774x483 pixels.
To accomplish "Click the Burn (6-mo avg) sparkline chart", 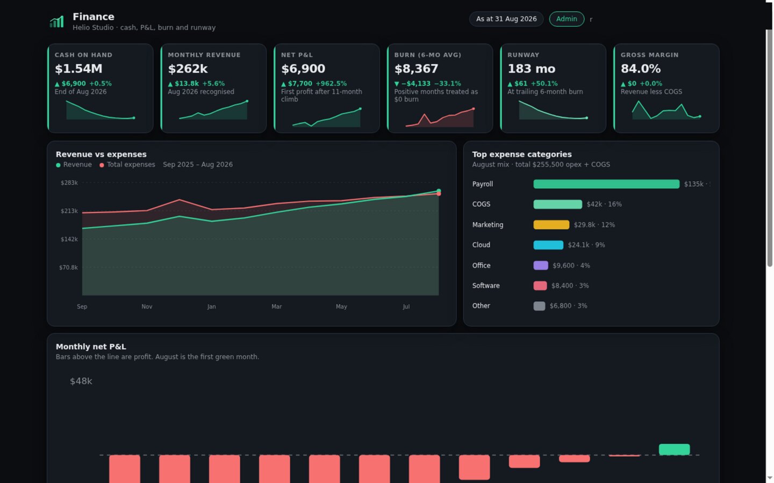I will tap(440, 118).
